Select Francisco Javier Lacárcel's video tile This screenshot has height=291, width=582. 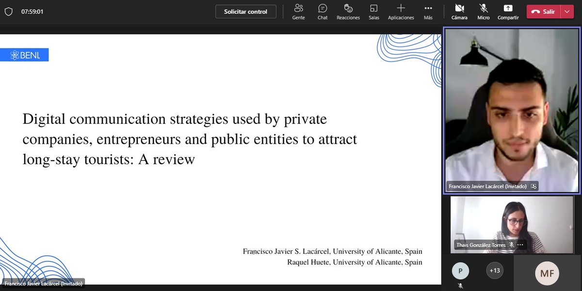tap(512, 110)
